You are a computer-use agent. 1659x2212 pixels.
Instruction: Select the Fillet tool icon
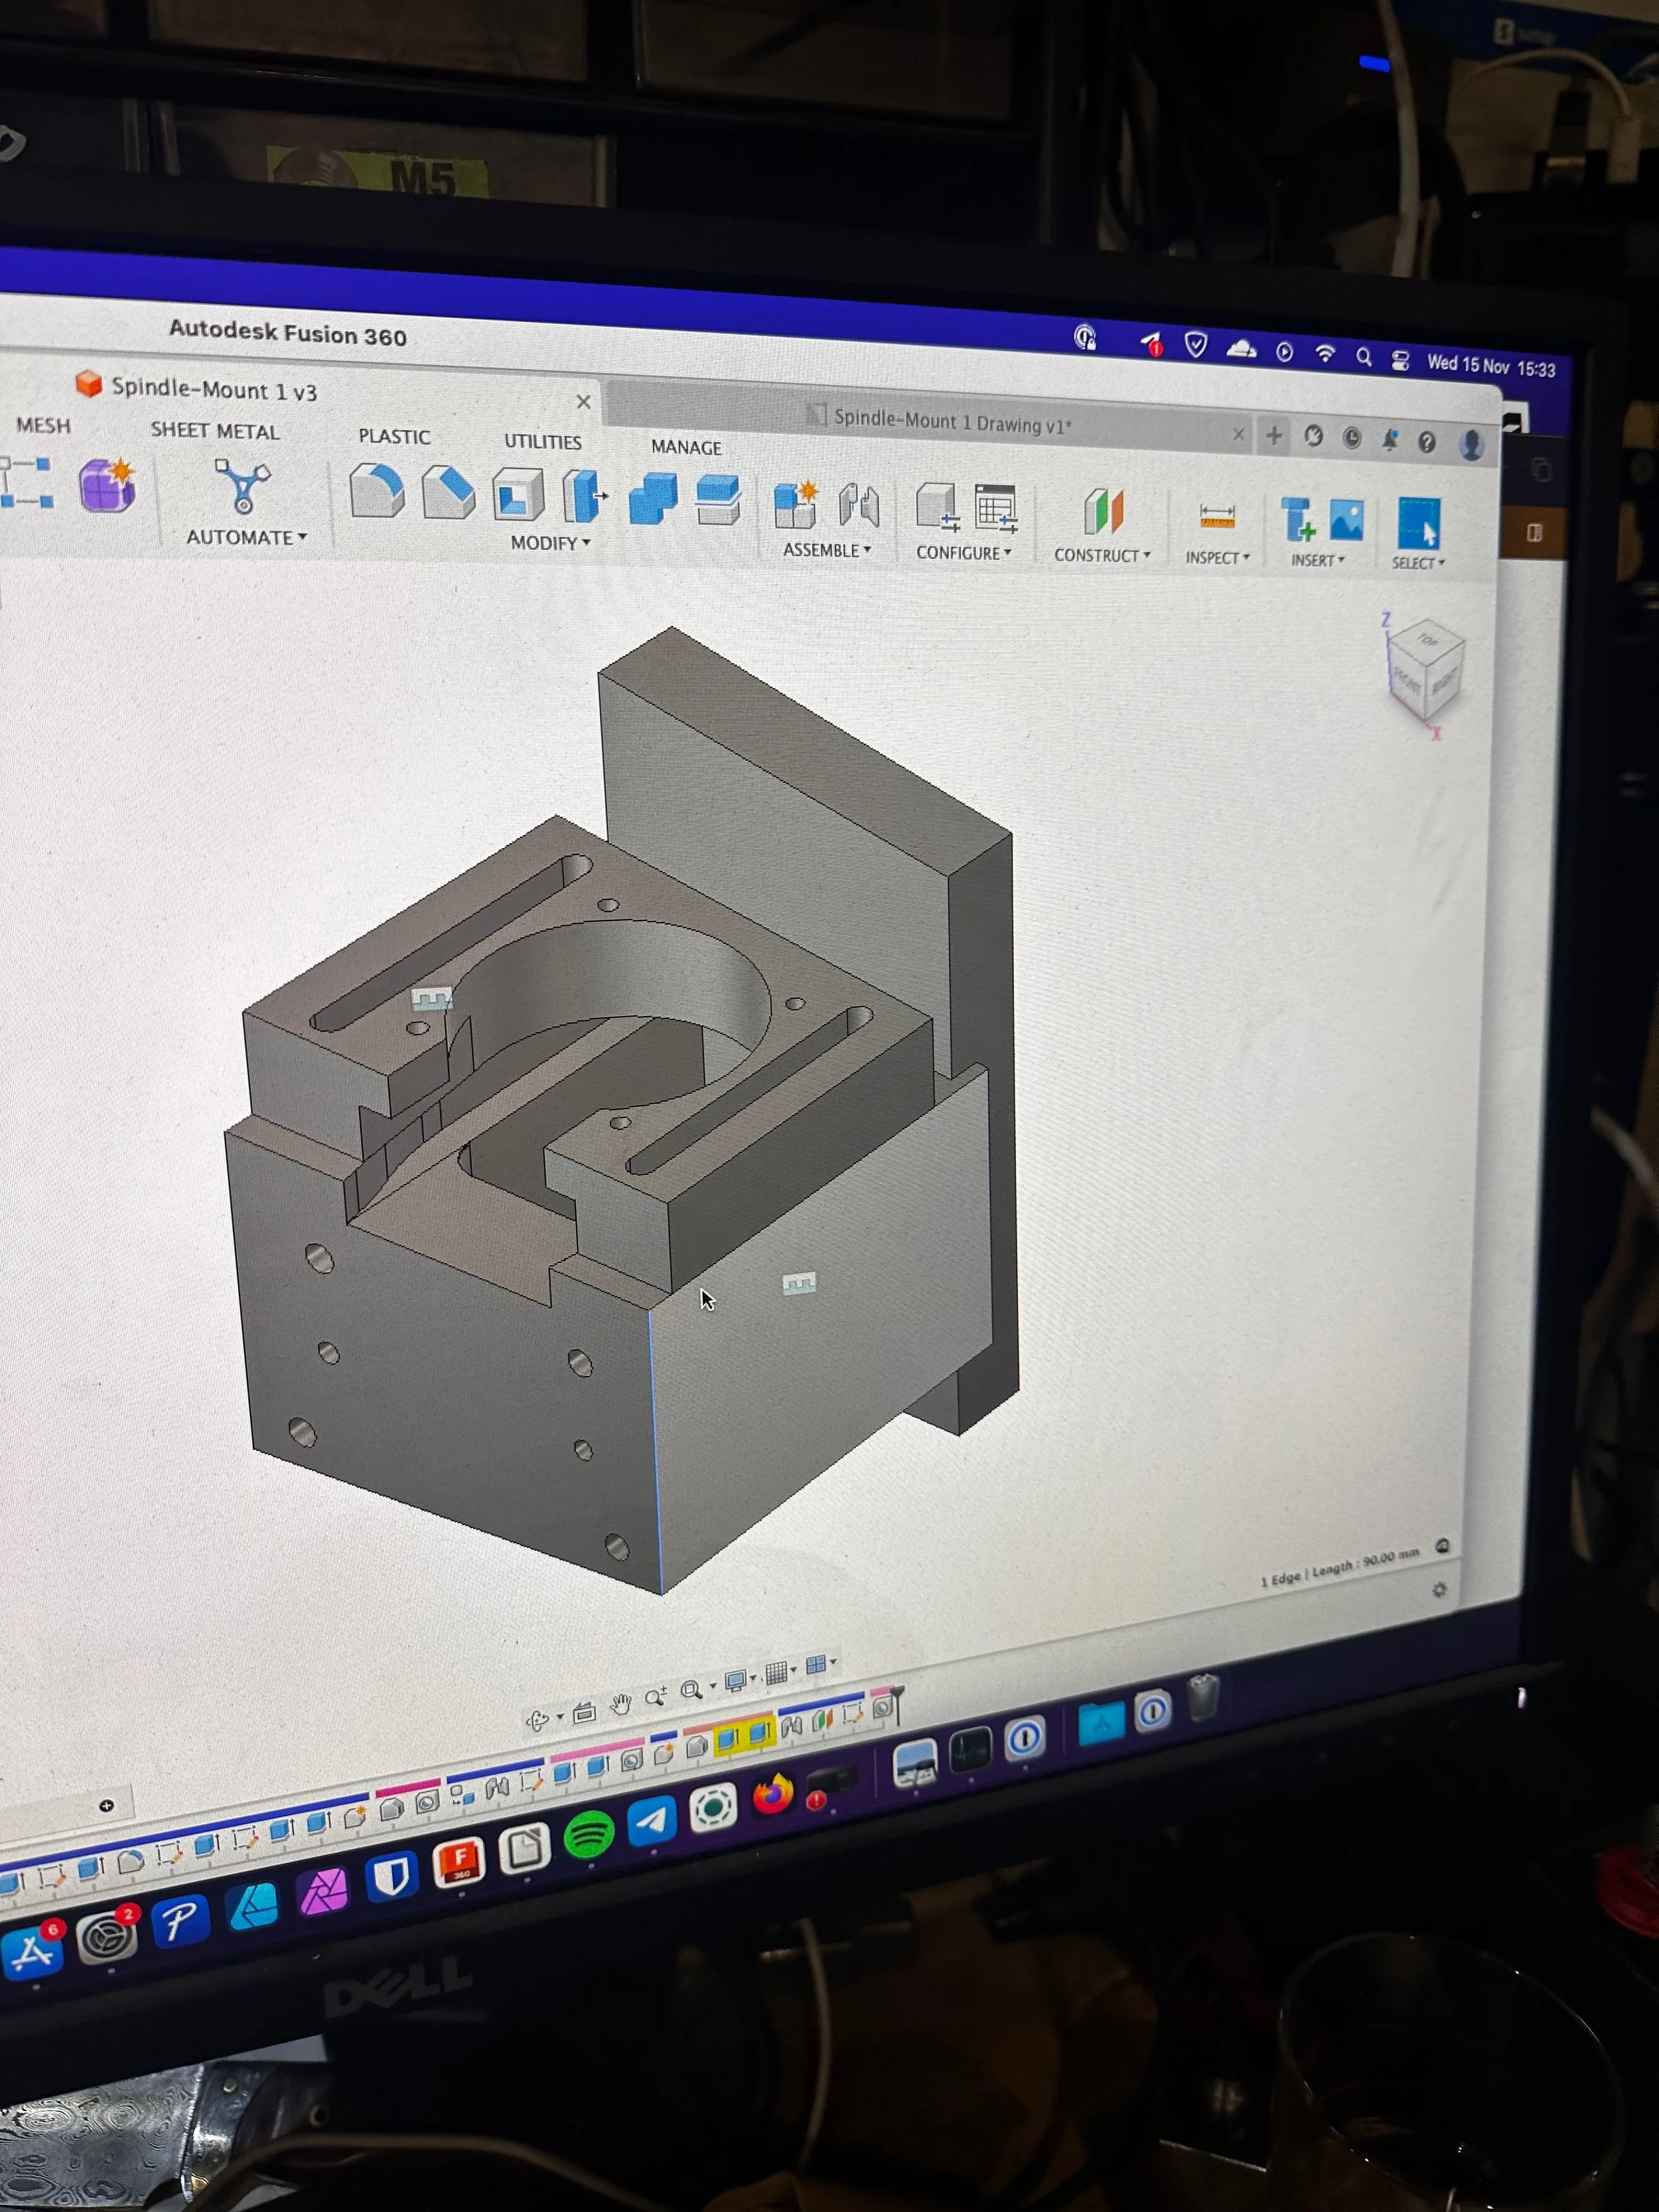tap(377, 490)
